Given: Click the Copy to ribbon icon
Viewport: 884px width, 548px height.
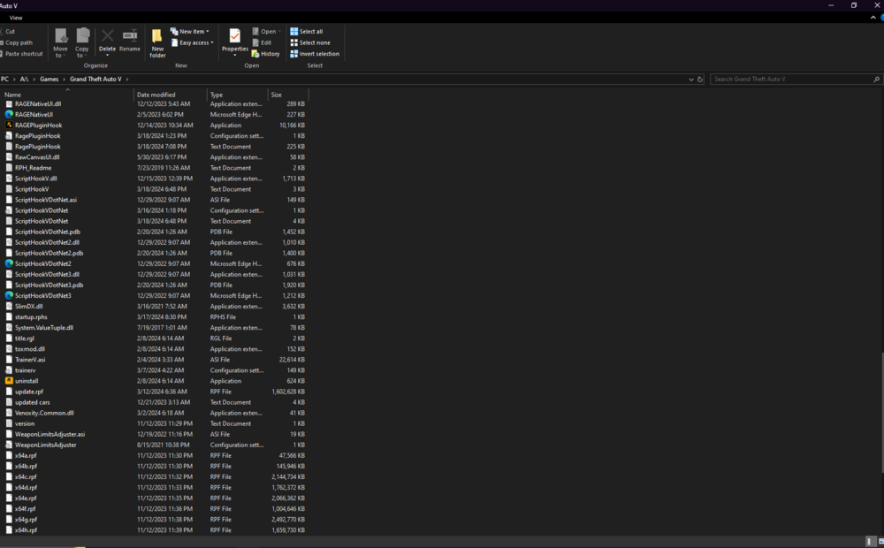Looking at the screenshot, I should tap(82, 42).
